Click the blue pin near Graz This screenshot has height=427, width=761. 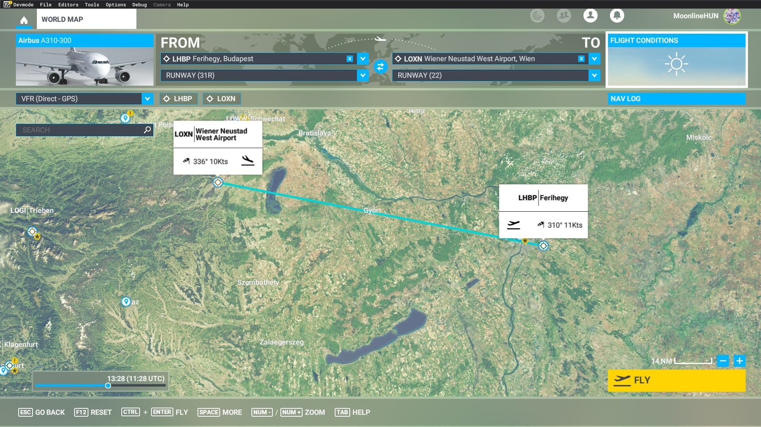point(126,302)
